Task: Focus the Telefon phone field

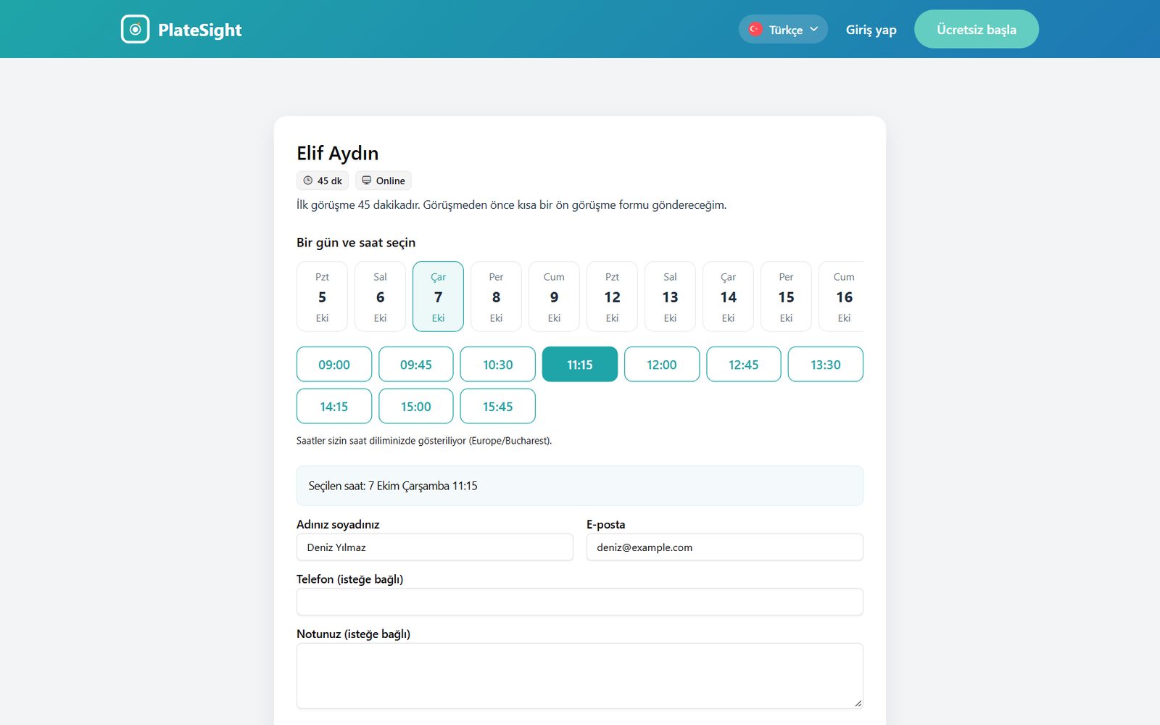Action: coord(580,602)
